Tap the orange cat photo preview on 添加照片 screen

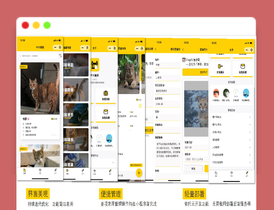[x=196, y=108]
